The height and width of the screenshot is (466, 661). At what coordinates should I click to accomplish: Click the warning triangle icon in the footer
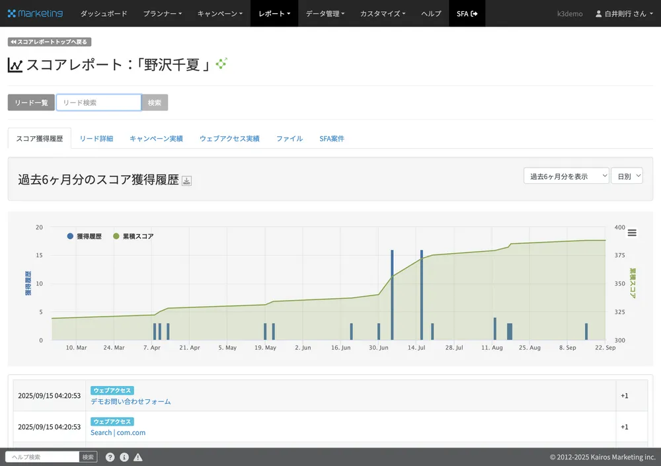click(138, 457)
